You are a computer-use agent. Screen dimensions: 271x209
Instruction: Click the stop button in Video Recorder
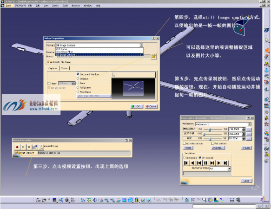29,147
